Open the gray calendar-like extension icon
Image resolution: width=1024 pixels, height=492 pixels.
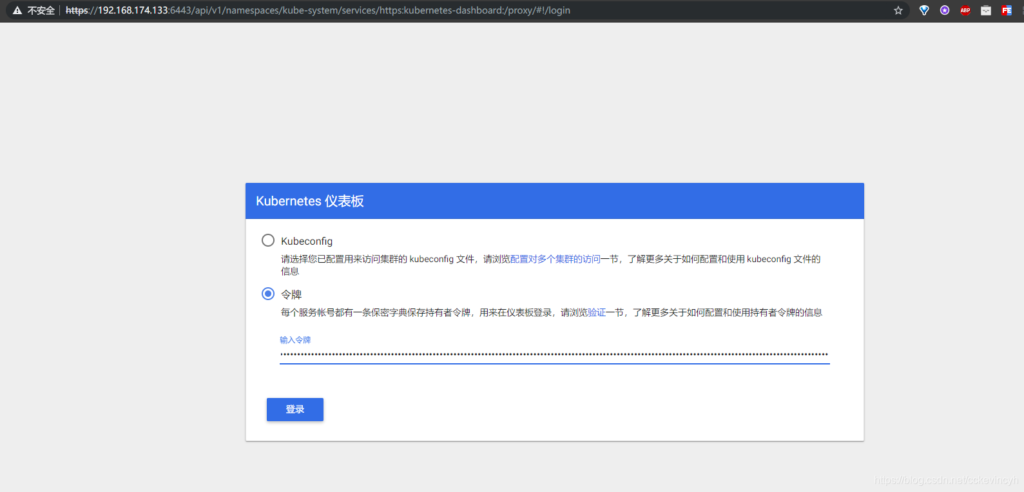tap(986, 10)
